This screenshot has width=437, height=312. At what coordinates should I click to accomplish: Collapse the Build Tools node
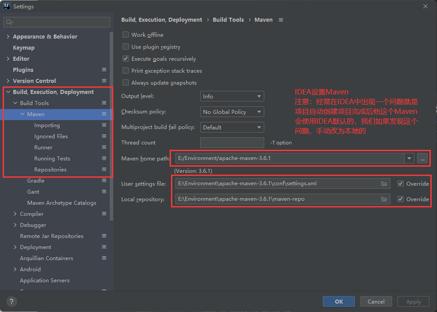(16, 103)
